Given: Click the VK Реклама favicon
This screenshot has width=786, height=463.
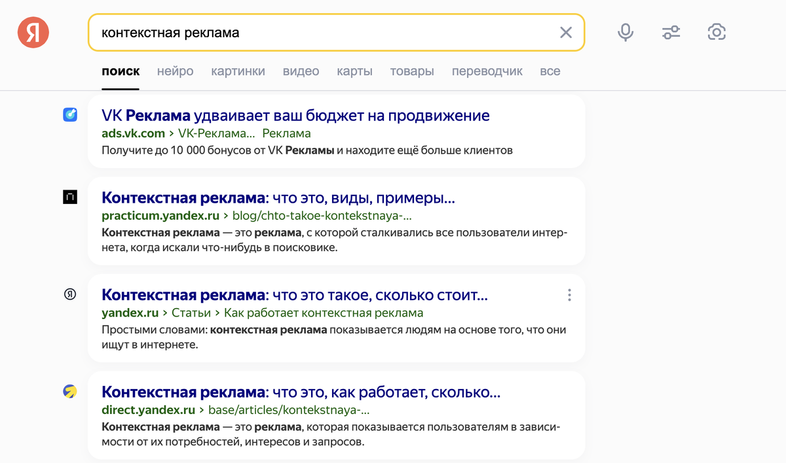Looking at the screenshot, I should coord(70,114).
